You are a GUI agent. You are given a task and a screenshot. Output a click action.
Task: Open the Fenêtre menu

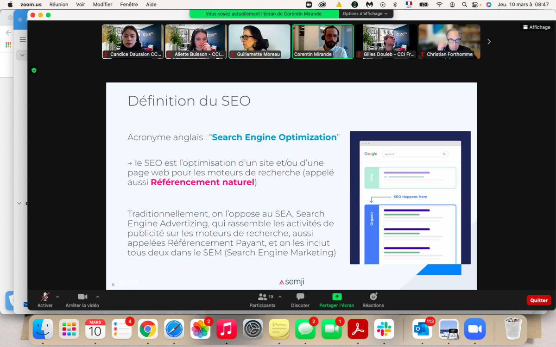pyautogui.click(x=129, y=4)
